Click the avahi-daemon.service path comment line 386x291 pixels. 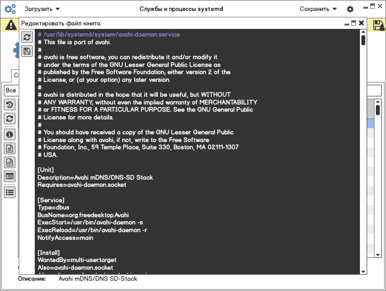(x=109, y=34)
